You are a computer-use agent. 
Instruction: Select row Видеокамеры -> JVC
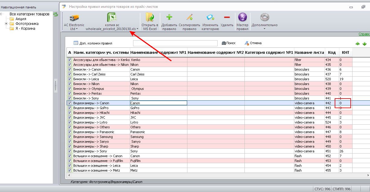(x=218, y=117)
